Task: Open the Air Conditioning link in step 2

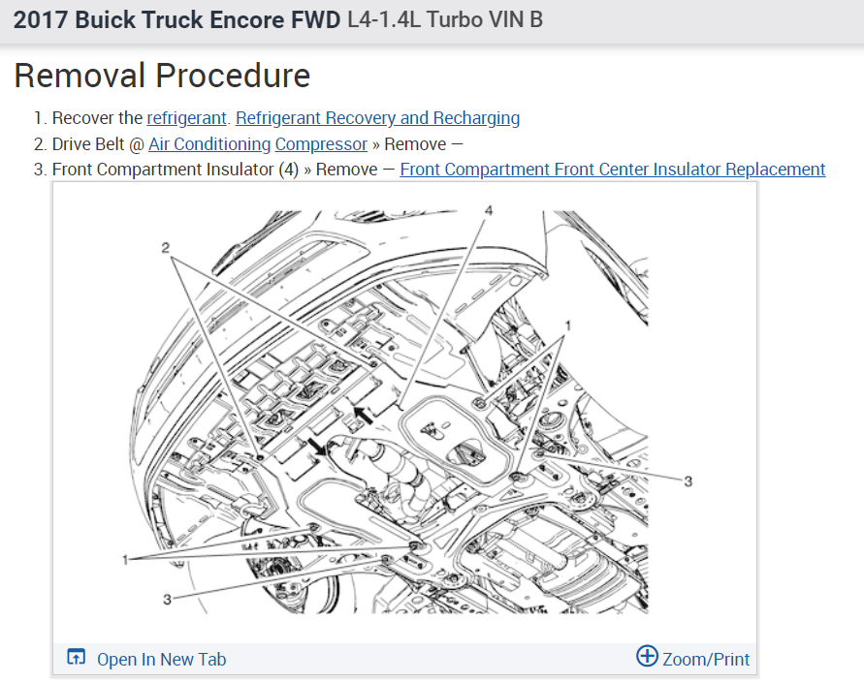Action: pyautogui.click(x=209, y=144)
